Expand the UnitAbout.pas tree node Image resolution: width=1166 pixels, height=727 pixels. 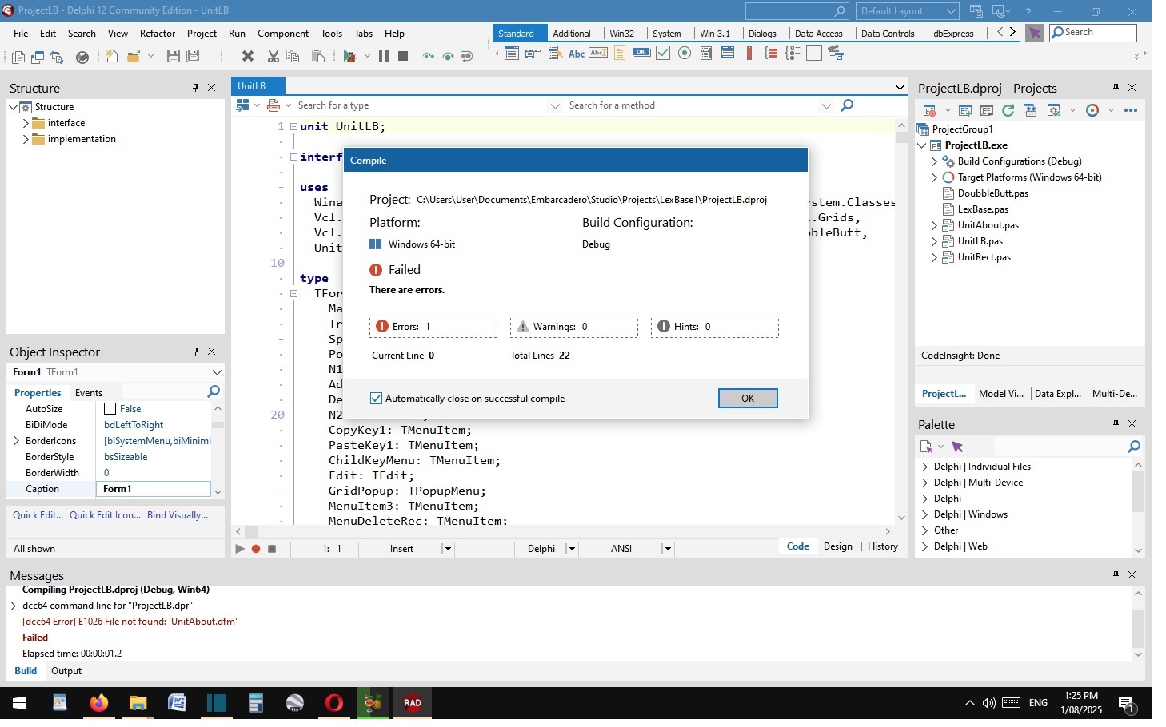[934, 225]
